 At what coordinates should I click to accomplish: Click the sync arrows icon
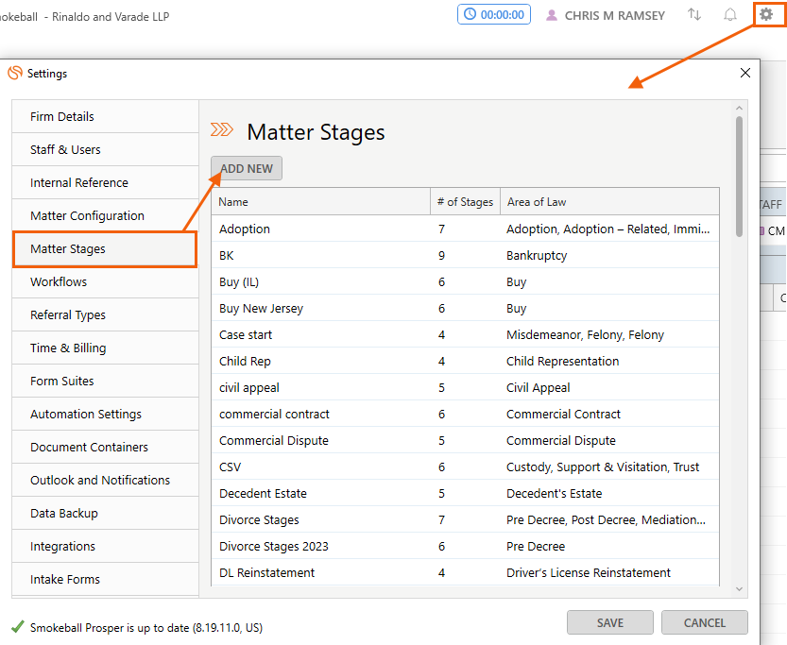694,14
